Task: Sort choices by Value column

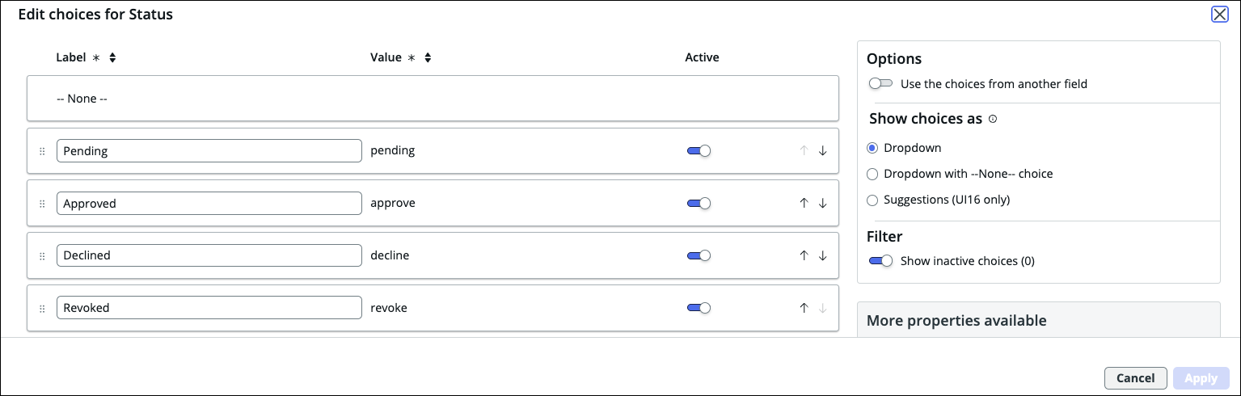Action: point(428,57)
